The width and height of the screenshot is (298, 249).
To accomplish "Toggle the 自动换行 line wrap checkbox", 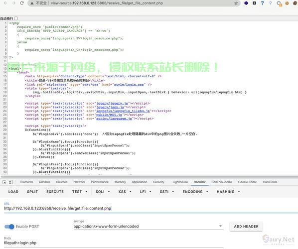I will coord(16,18).
